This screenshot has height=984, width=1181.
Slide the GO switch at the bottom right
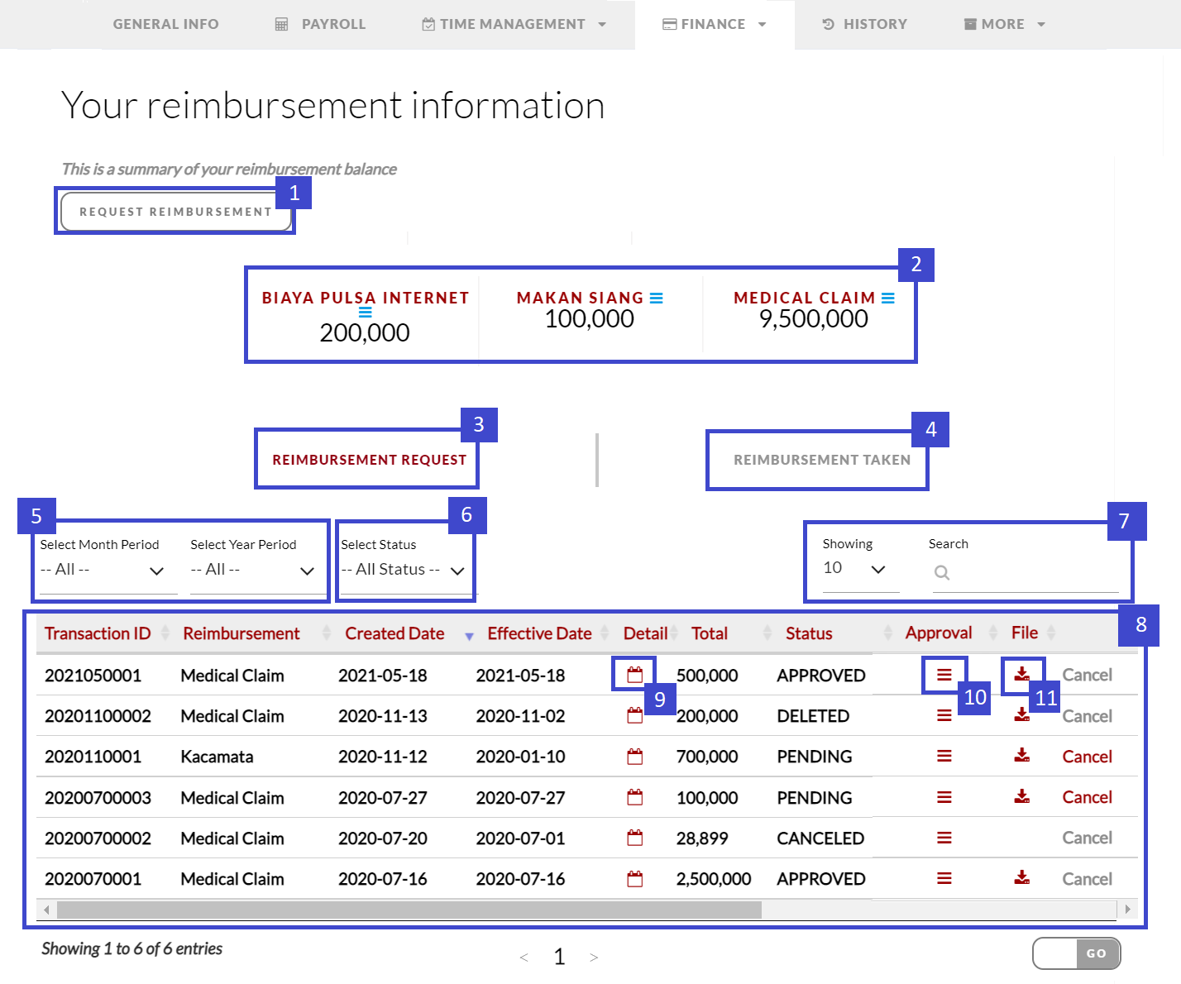tap(1077, 953)
